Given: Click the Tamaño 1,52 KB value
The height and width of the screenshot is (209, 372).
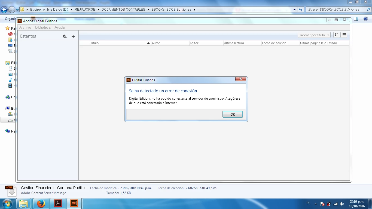Looking at the screenshot, I should [125, 193].
